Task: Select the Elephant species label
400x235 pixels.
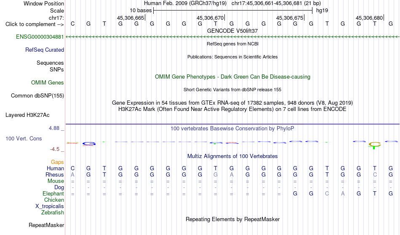Action: click(53, 193)
